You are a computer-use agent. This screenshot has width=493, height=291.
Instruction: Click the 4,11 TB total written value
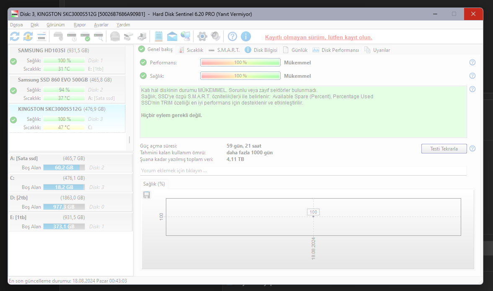(x=235, y=159)
